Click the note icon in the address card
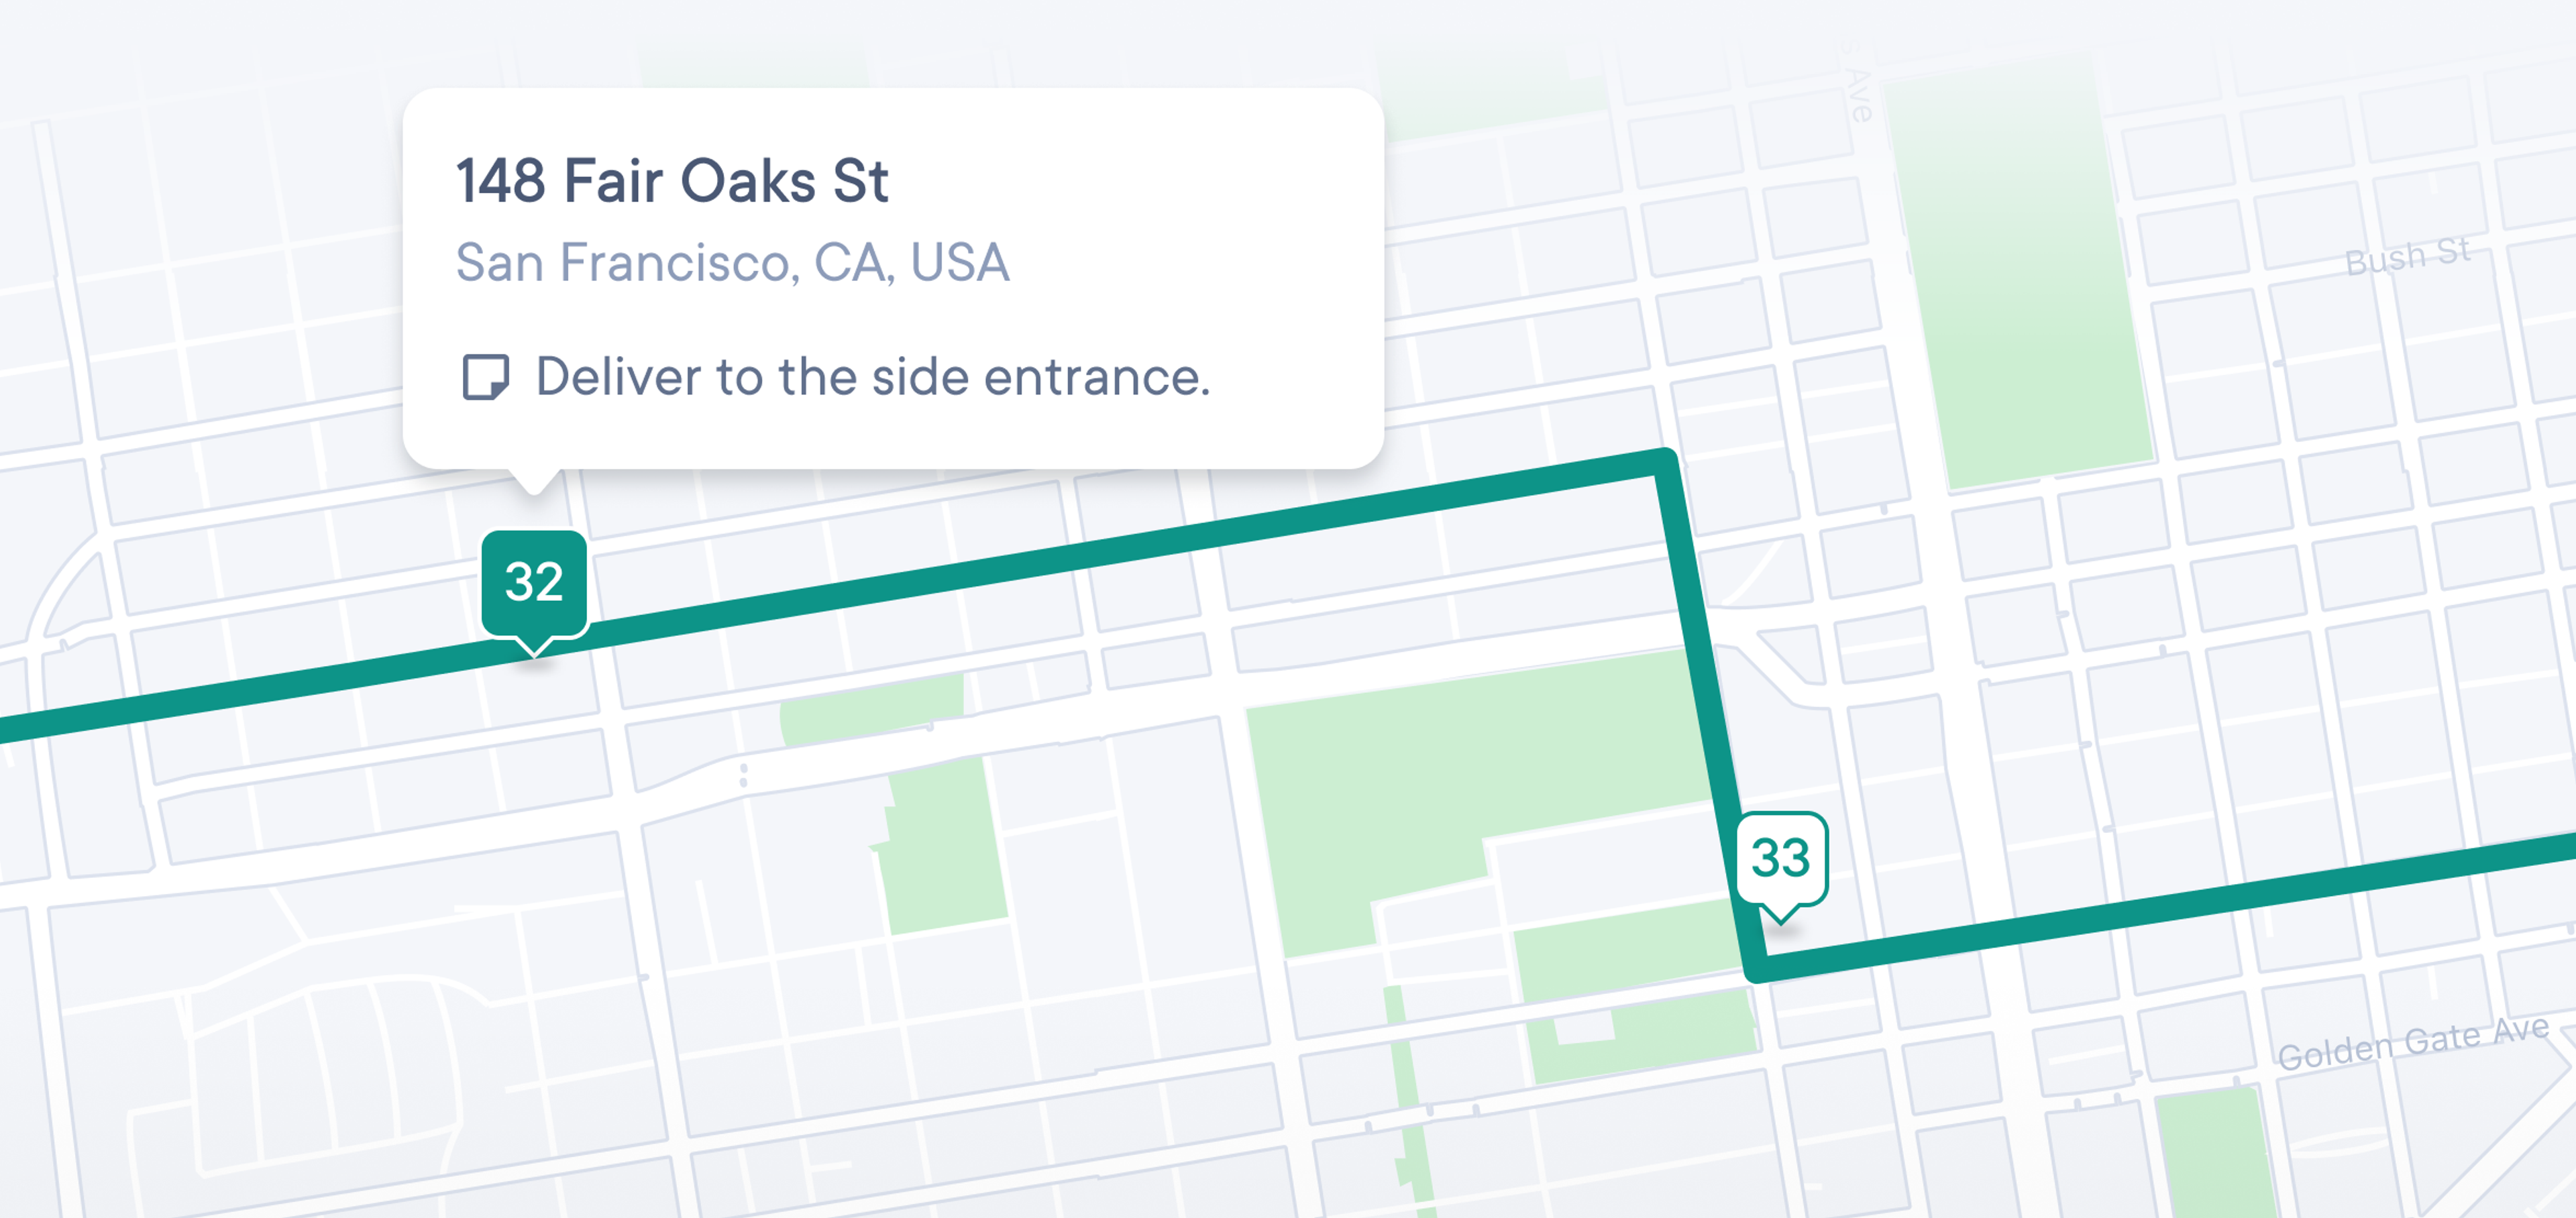 click(487, 378)
